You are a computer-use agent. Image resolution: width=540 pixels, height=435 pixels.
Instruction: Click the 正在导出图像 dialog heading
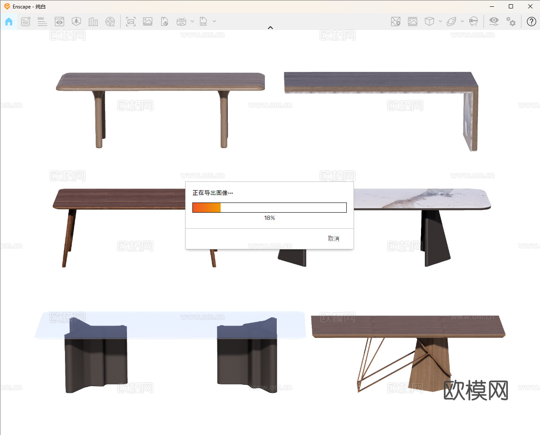[x=213, y=193]
